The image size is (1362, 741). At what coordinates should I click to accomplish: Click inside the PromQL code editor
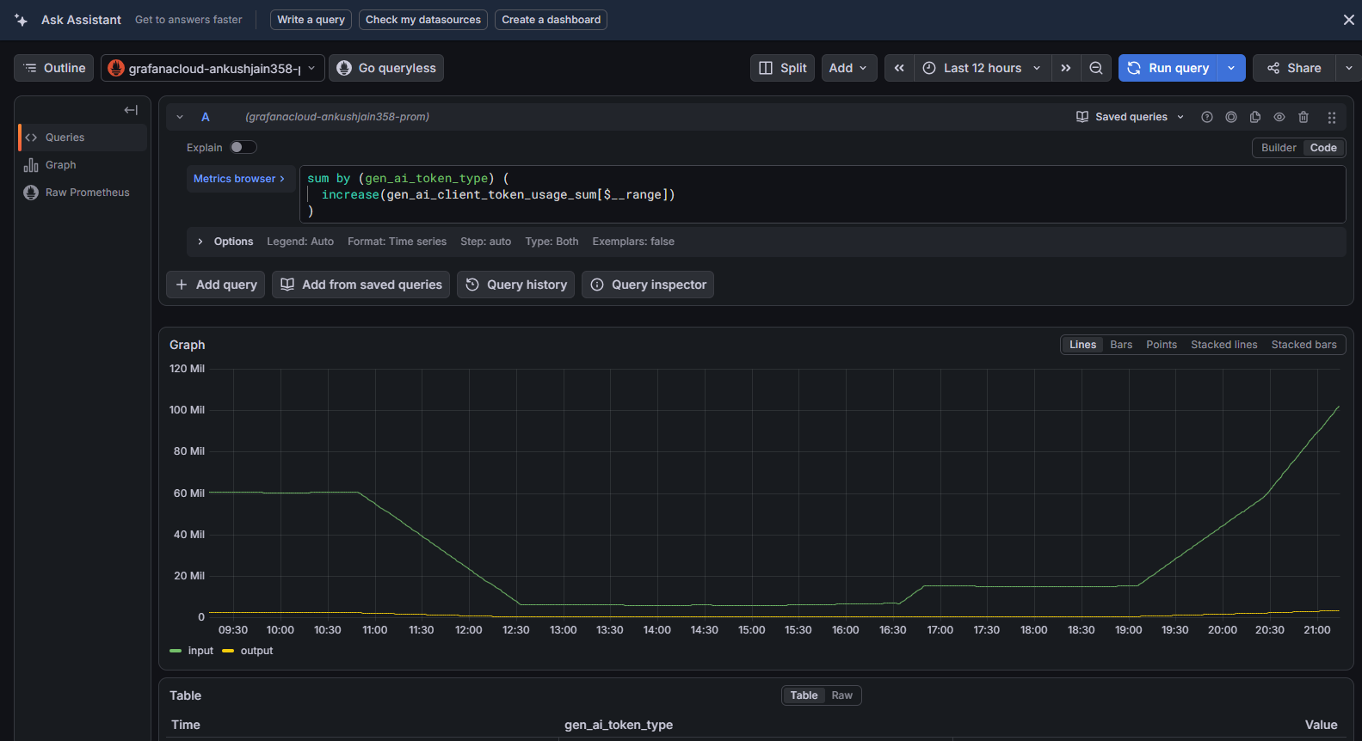[x=823, y=194]
